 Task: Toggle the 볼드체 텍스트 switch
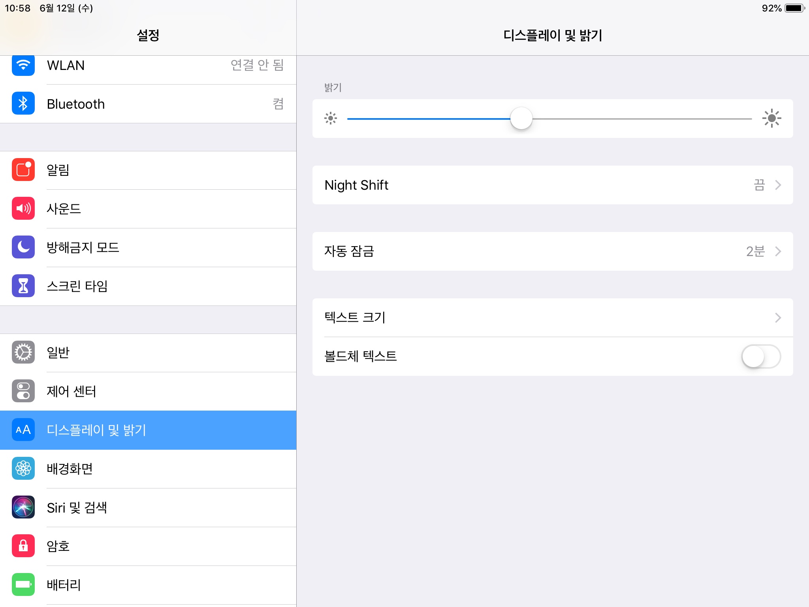(x=761, y=356)
